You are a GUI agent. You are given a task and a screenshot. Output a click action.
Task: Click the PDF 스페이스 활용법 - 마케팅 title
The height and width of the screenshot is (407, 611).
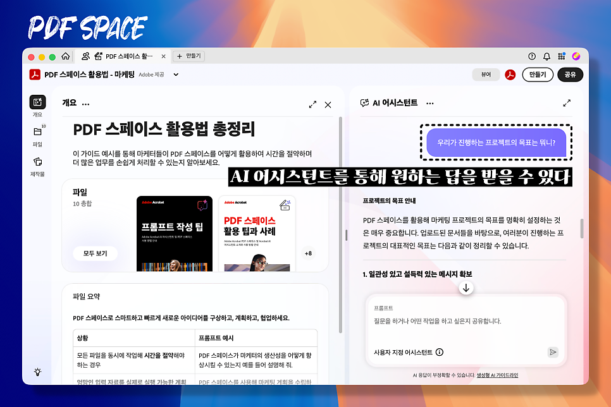89,75
